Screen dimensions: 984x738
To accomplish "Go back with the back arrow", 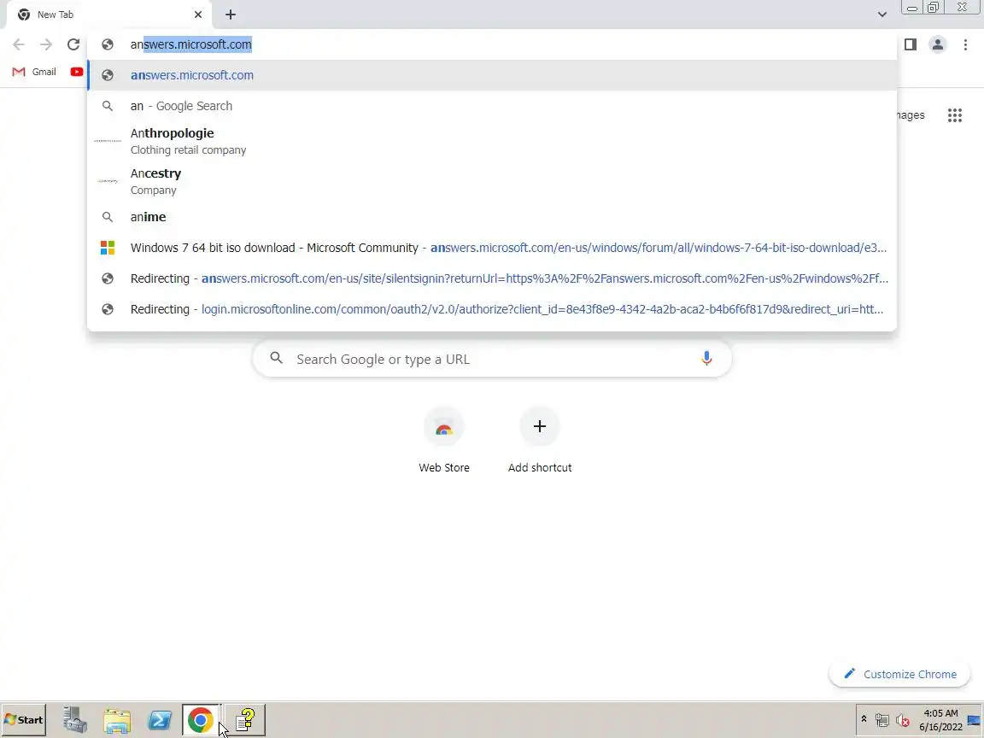I will tap(19, 44).
